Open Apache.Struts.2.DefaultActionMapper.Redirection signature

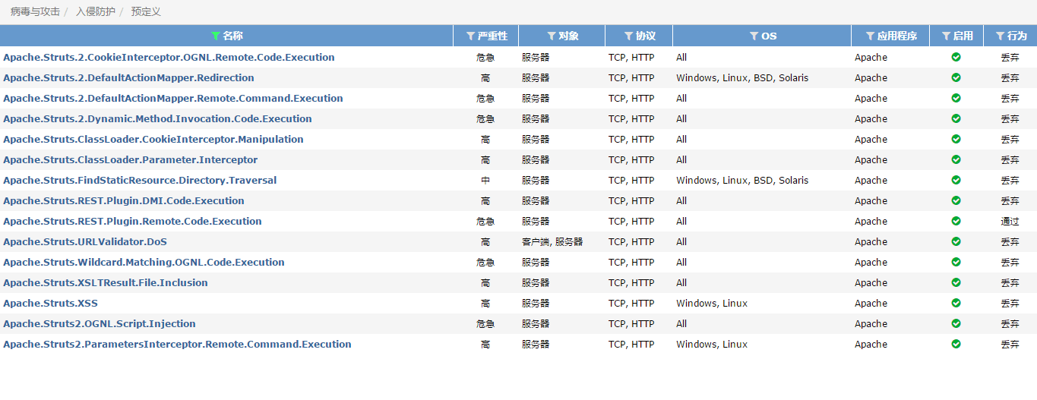coord(128,77)
